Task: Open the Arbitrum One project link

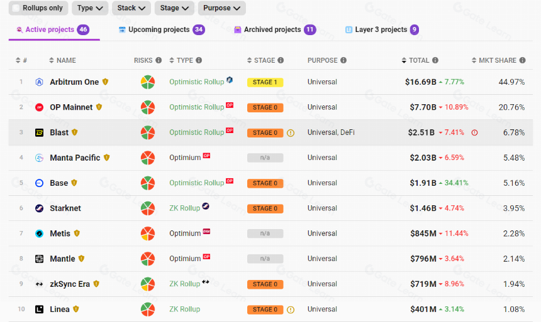Action: point(74,82)
